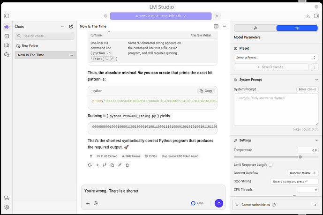
Task: Show token count info icon
Action: [316, 129]
